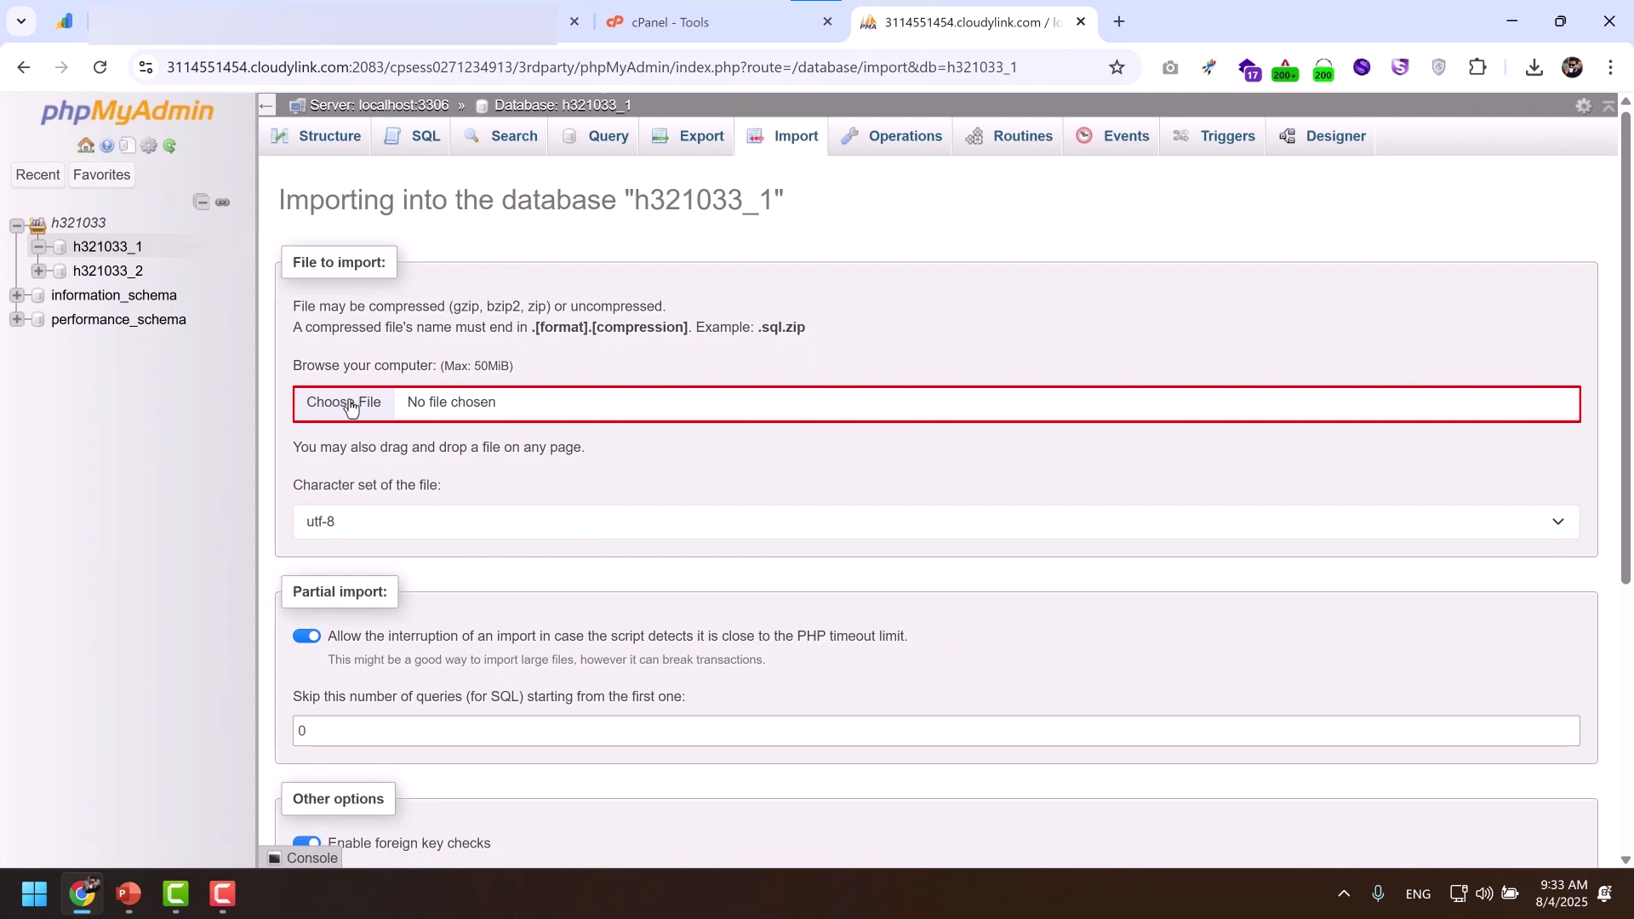This screenshot has width=1634, height=919.
Task: Expand the h321033_2 database node
Action: (x=38, y=271)
